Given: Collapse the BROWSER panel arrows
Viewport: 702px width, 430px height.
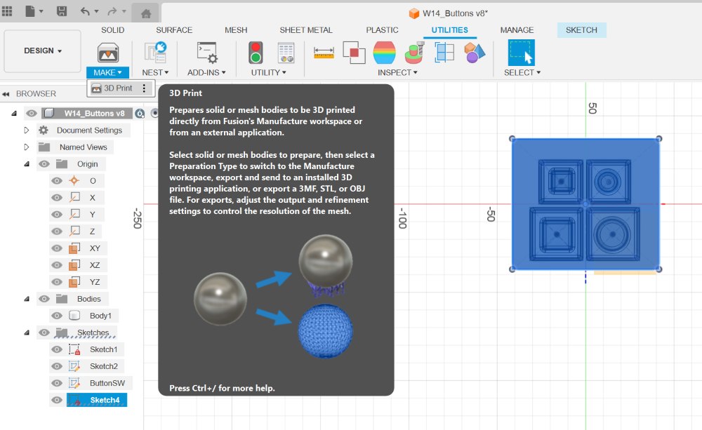Looking at the screenshot, I should (x=6, y=94).
